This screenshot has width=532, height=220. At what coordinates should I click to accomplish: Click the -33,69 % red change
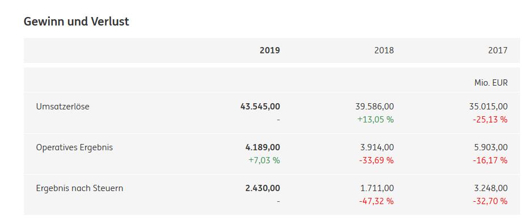tap(376, 160)
